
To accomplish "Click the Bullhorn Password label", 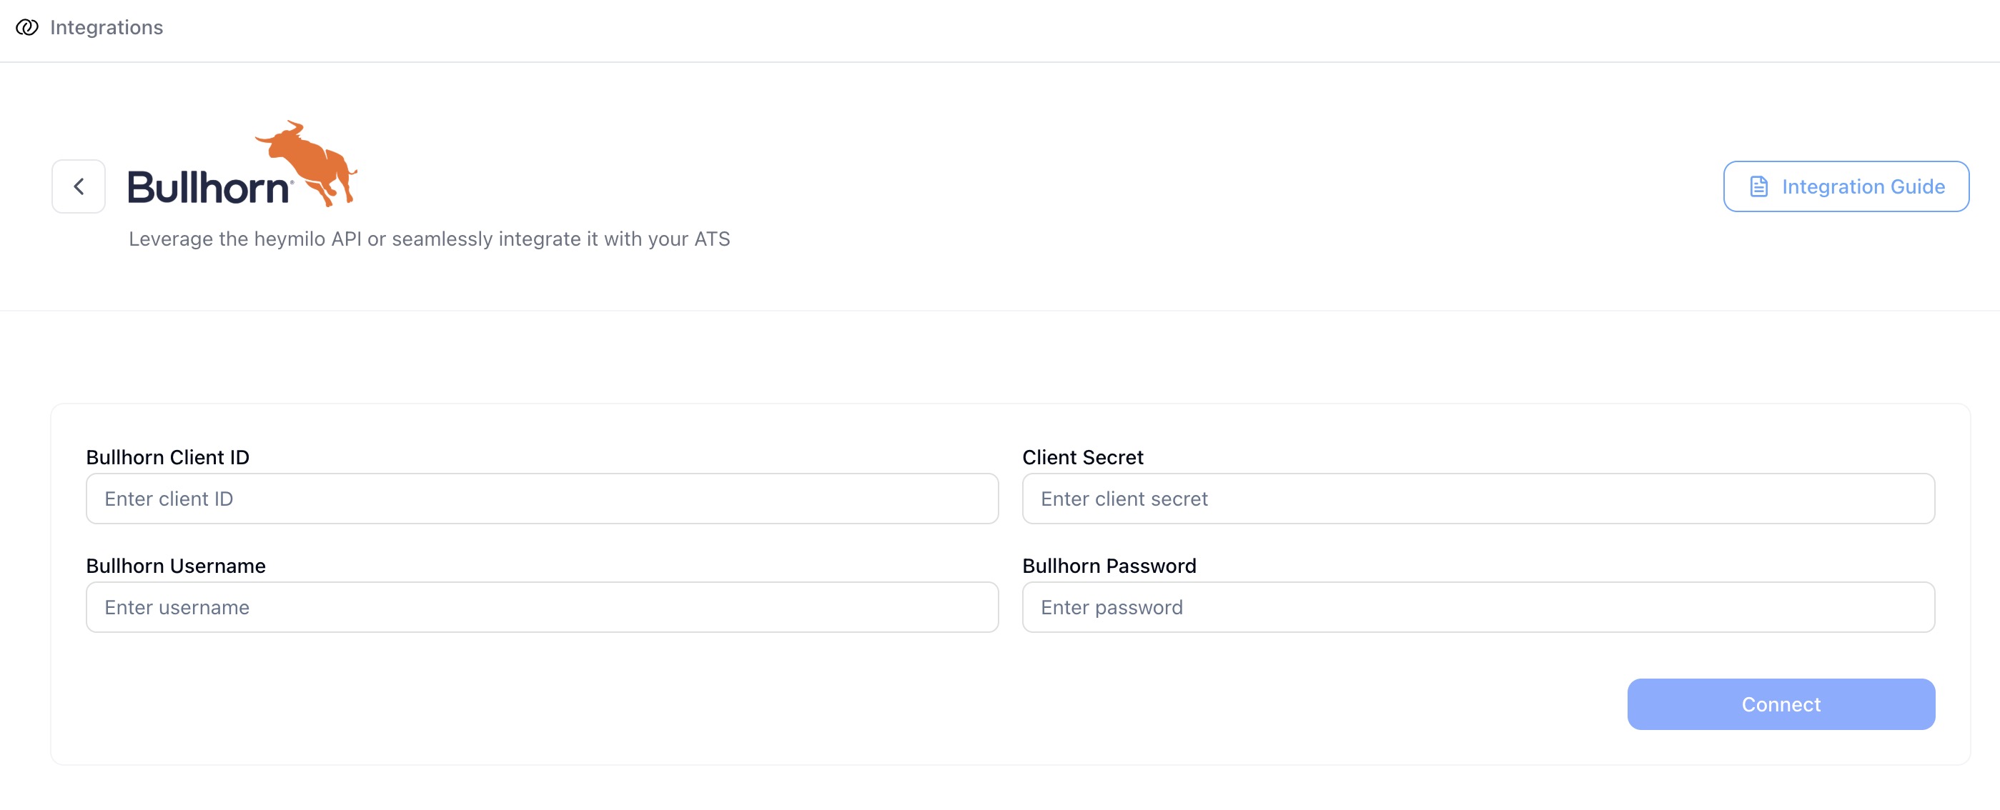I will pyautogui.click(x=1109, y=566).
